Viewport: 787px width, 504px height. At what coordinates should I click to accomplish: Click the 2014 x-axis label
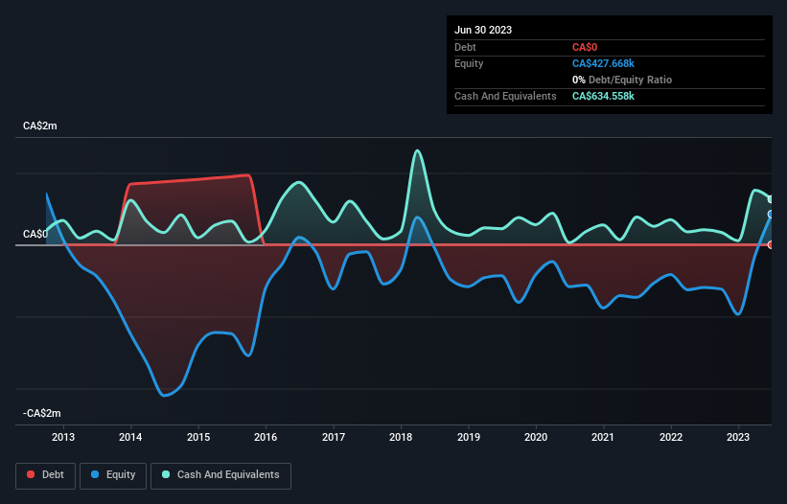click(130, 437)
